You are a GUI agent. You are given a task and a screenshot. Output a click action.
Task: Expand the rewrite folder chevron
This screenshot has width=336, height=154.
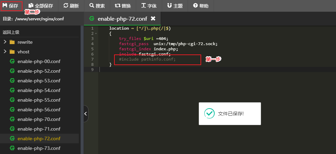pyautogui.click(x=5, y=42)
